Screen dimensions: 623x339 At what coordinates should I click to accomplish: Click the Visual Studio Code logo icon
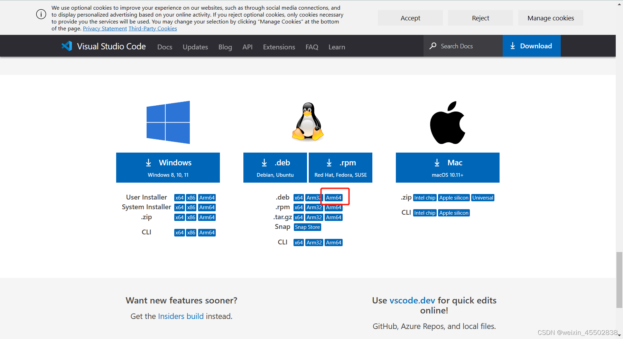point(67,46)
